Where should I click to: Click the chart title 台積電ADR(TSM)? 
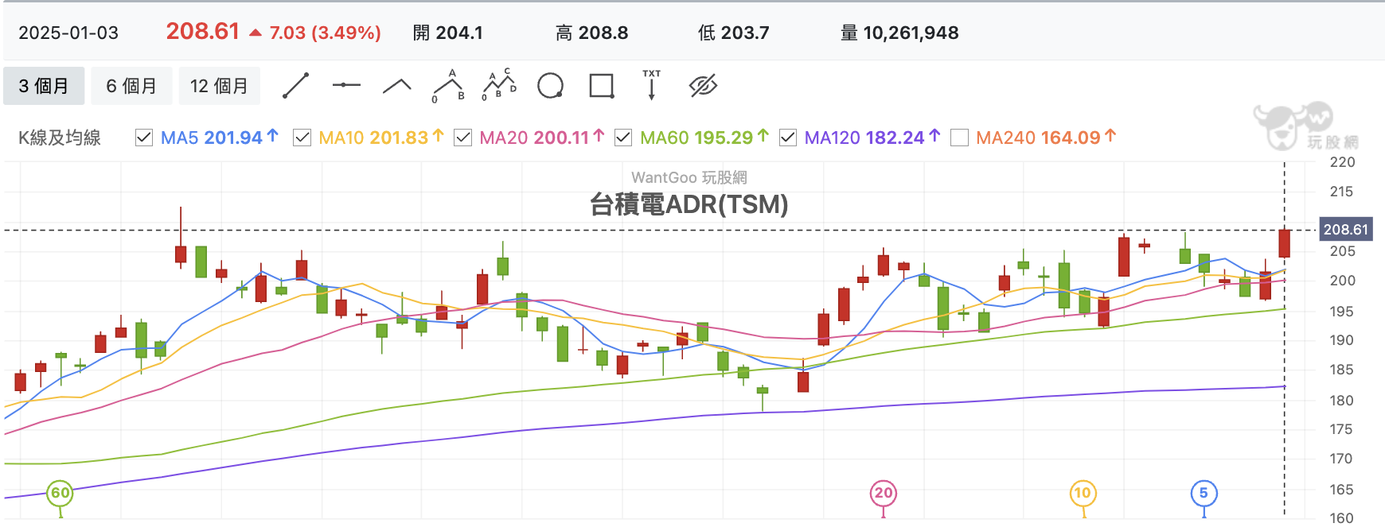tap(689, 204)
